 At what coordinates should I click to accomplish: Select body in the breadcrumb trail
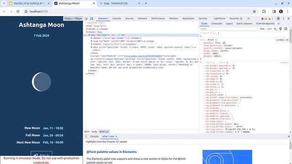[x=94, y=132]
